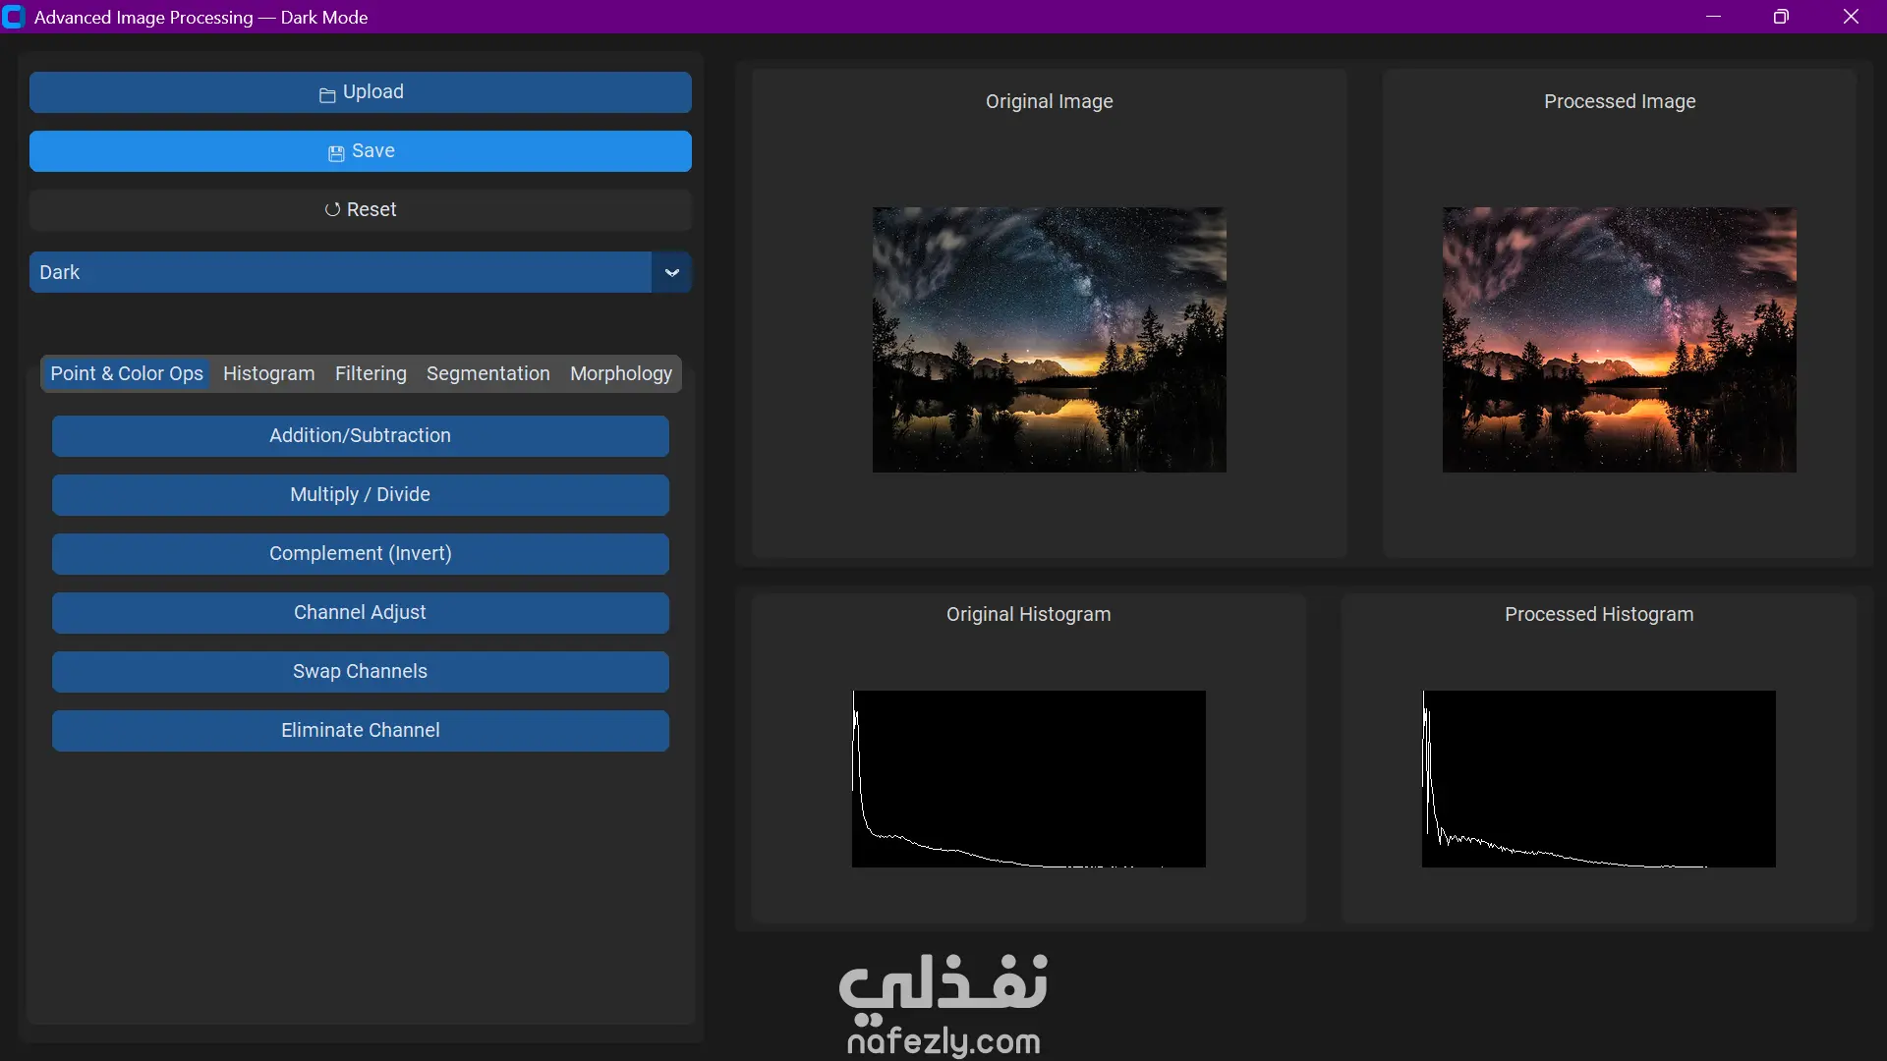
Task: Click the processed image thumbnail
Action: 1619,339
